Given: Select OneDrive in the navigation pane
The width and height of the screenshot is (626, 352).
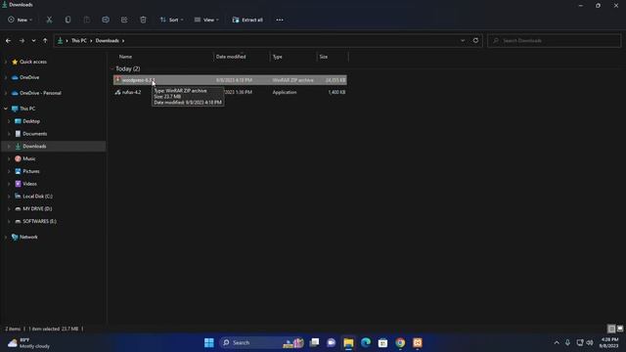Looking at the screenshot, I should point(29,77).
